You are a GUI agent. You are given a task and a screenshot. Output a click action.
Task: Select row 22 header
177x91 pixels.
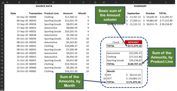click(2, 82)
